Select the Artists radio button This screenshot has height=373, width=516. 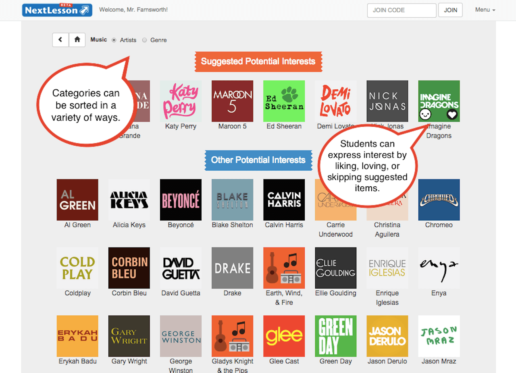point(114,40)
